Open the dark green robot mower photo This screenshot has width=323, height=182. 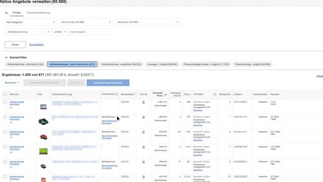tap(43, 121)
